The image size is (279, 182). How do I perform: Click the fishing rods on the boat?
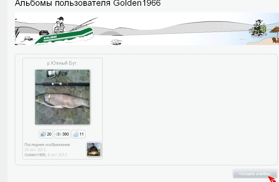[x=82, y=23]
